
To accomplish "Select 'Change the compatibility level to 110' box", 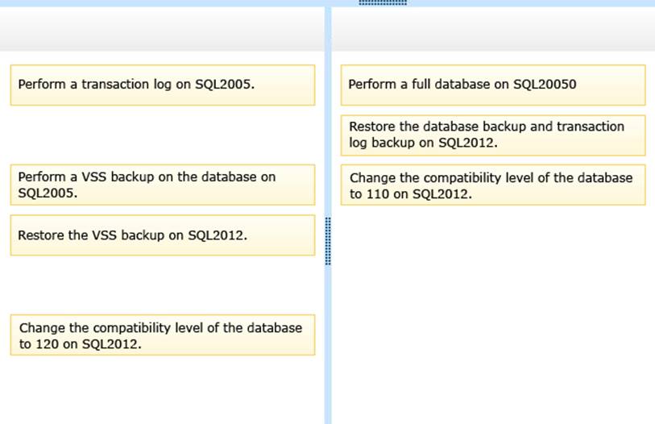I will point(492,185).
